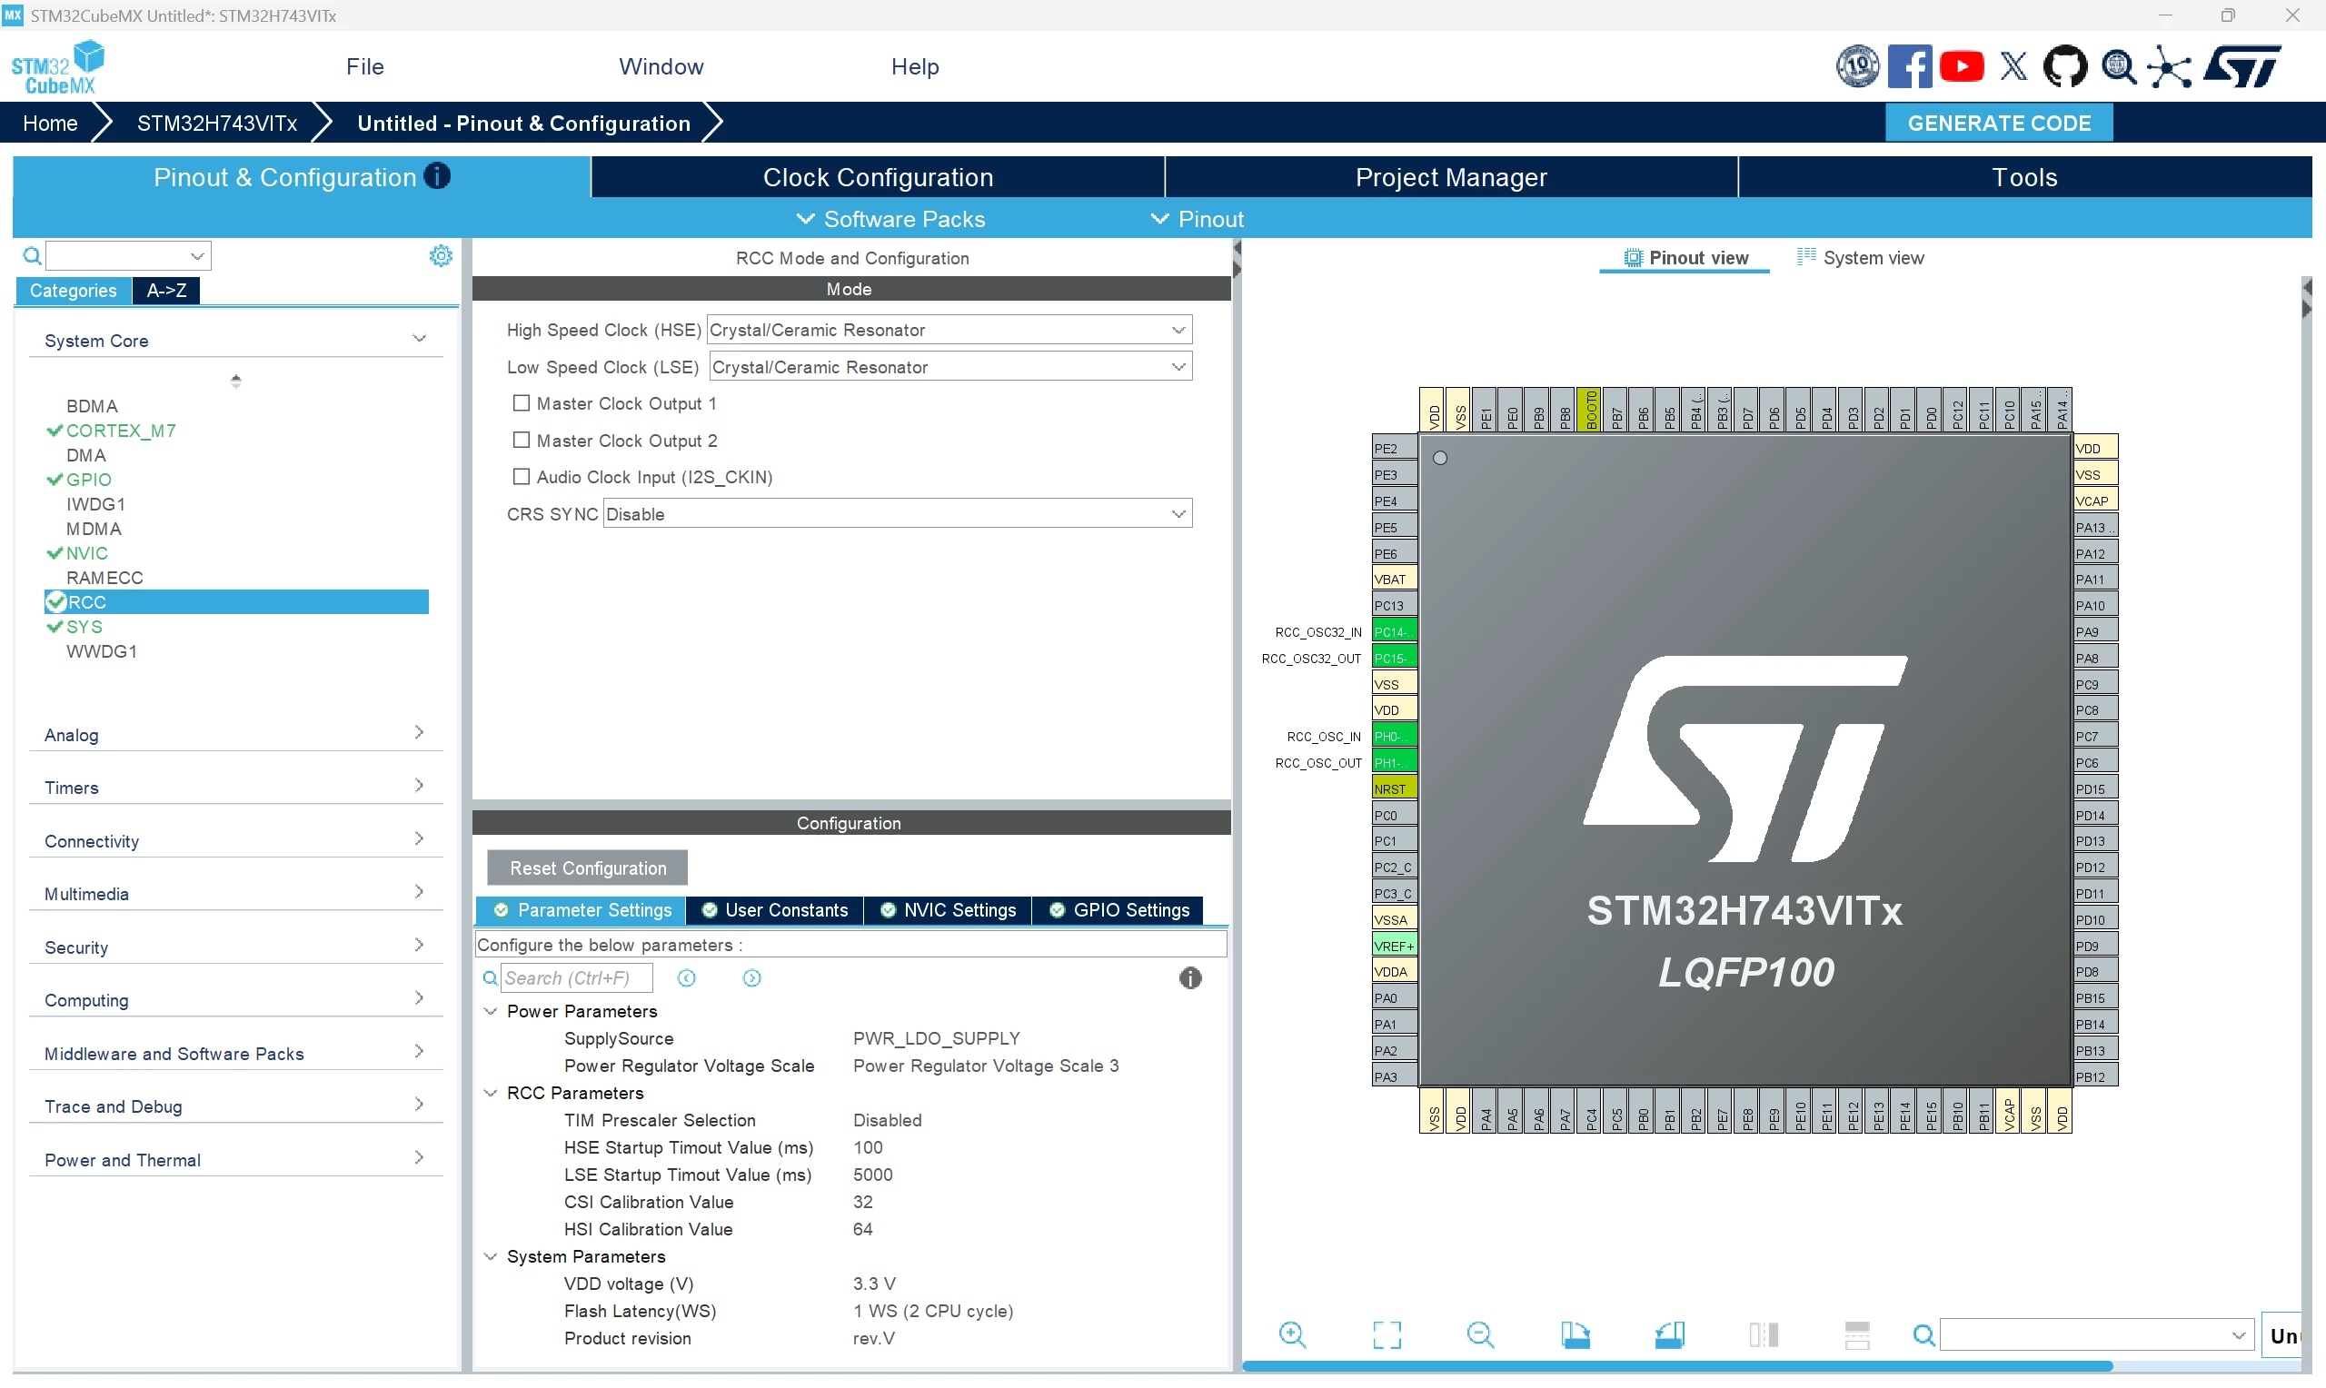Switch to Clock Configuration tab
Viewport: 2326px width, 1388px height.
point(879,177)
